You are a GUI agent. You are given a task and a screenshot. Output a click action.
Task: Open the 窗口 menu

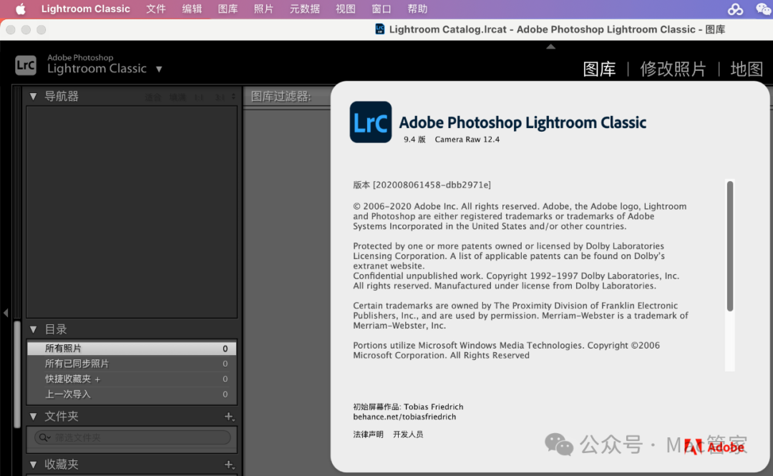click(381, 9)
